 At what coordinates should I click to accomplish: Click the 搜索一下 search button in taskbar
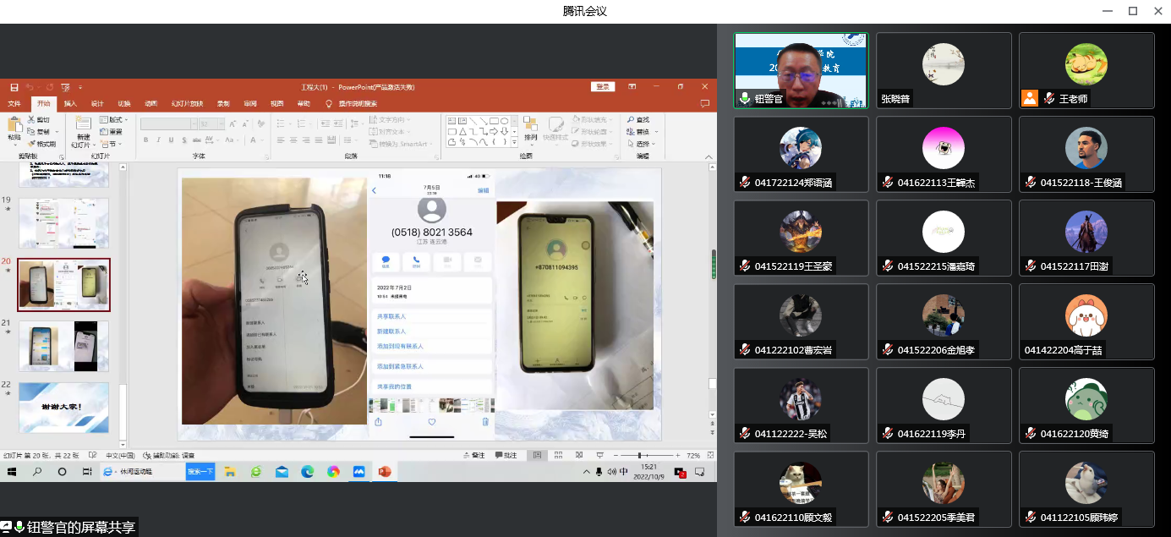(x=200, y=472)
